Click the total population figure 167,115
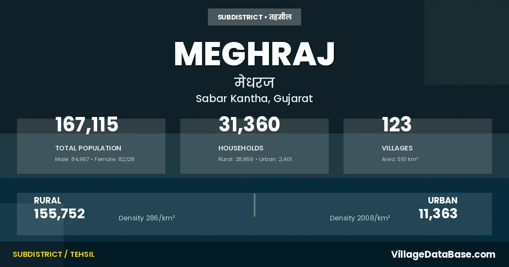This screenshot has width=509, height=267. (x=87, y=125)
